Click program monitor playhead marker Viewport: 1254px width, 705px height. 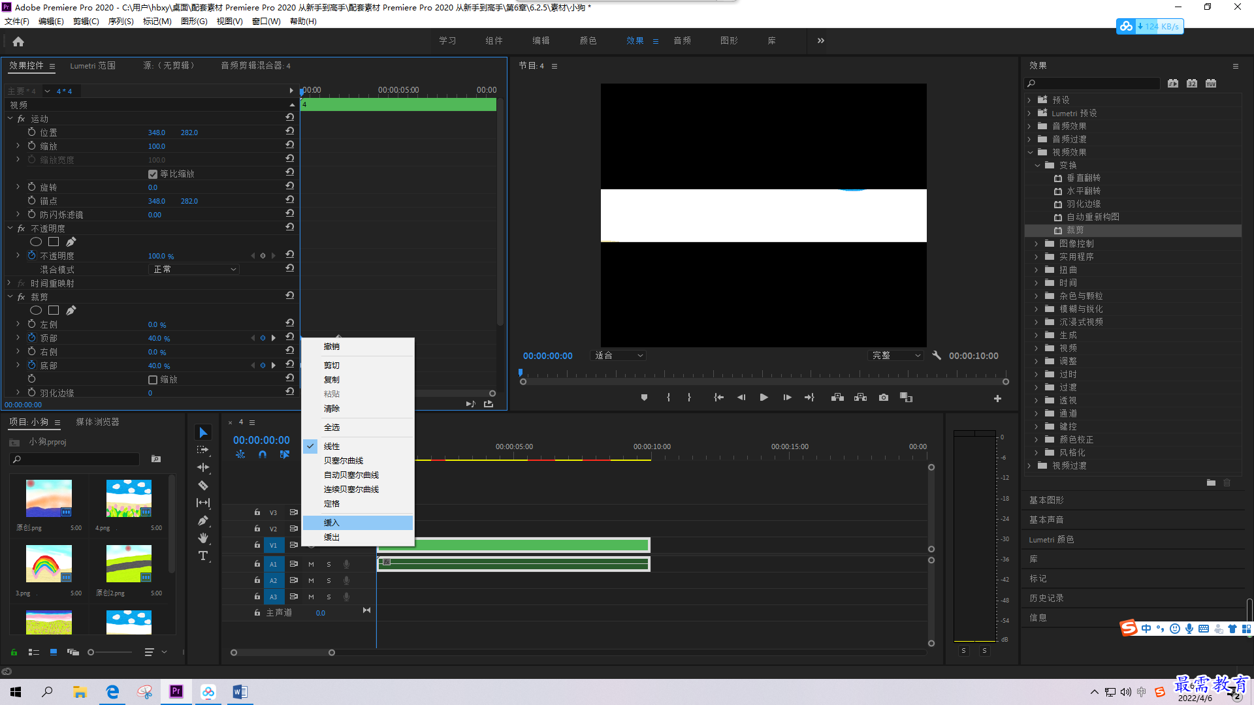point(521,373)
